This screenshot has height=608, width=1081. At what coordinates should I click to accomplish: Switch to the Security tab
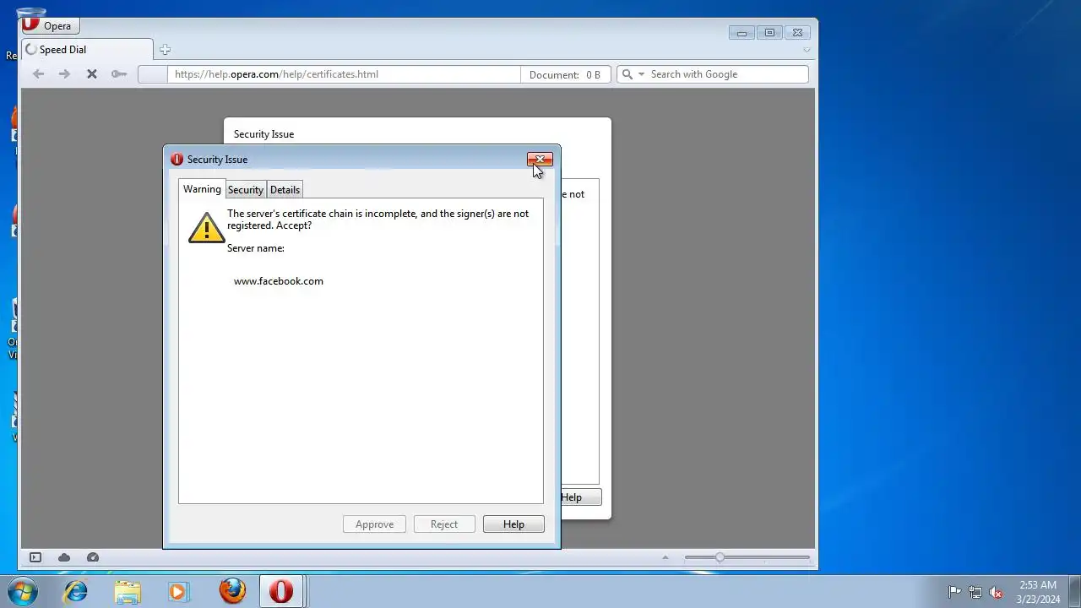coord(246,190)
